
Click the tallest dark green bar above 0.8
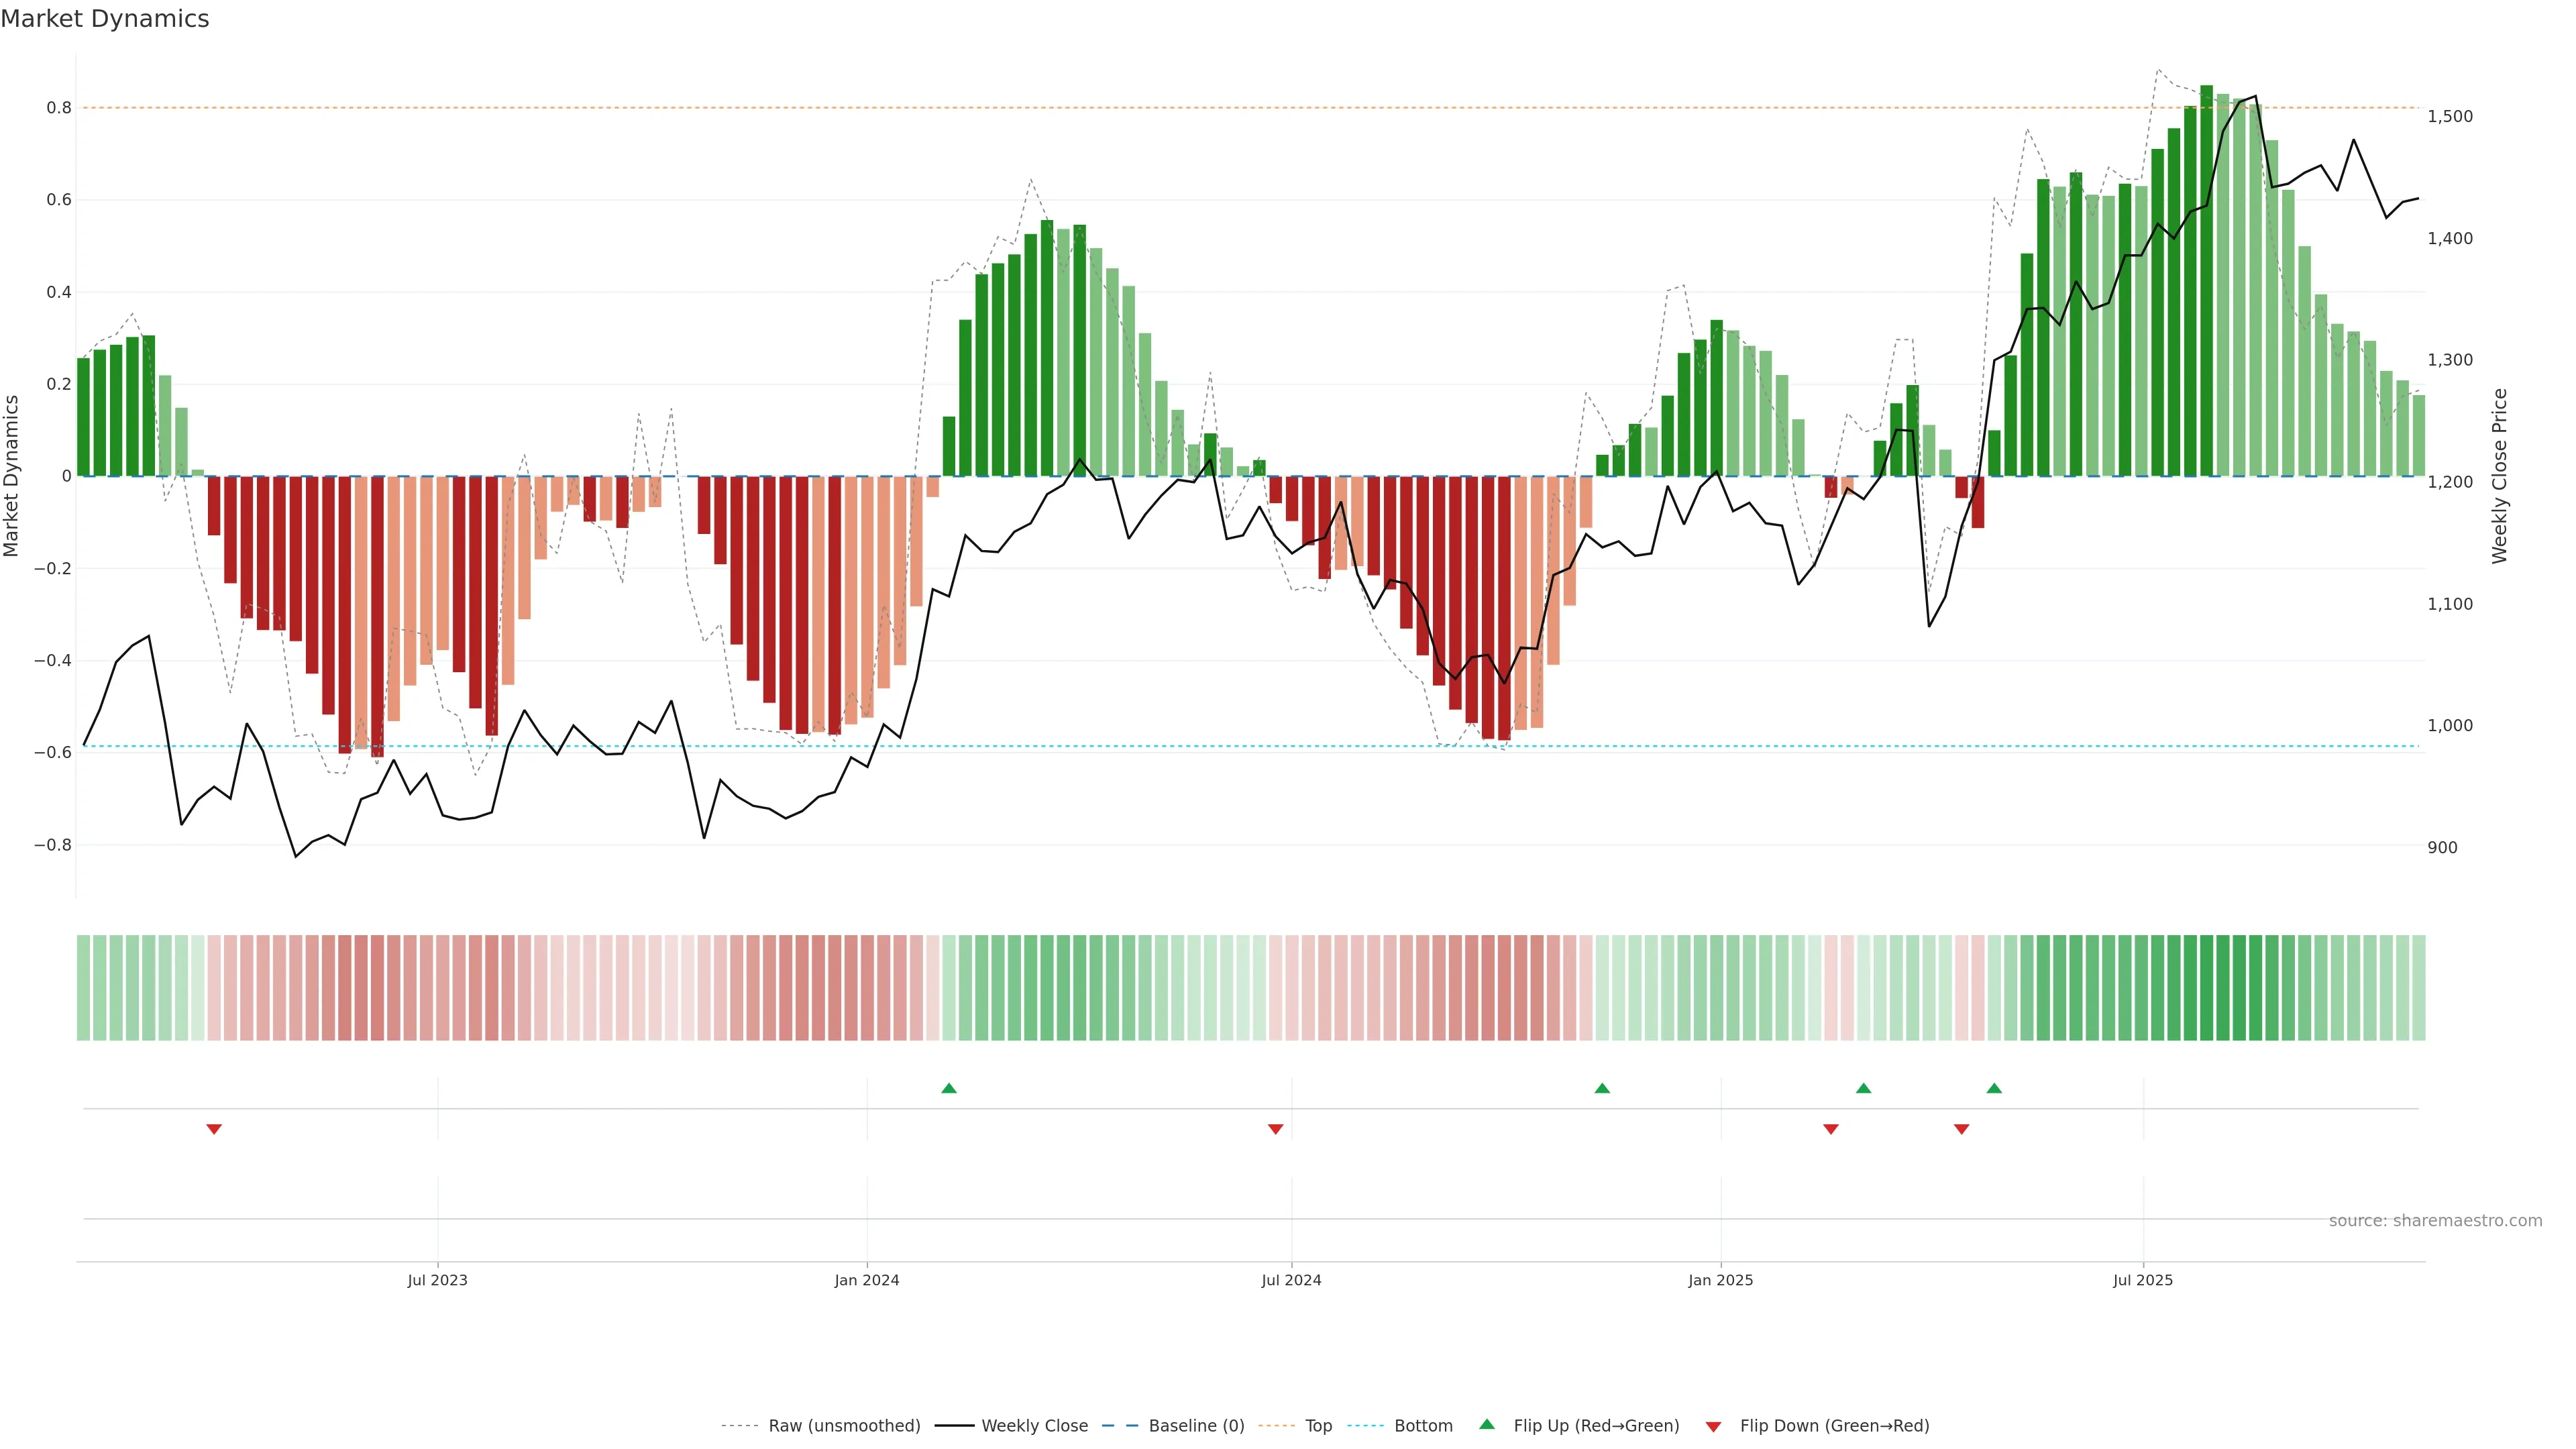click(2206, 280)
